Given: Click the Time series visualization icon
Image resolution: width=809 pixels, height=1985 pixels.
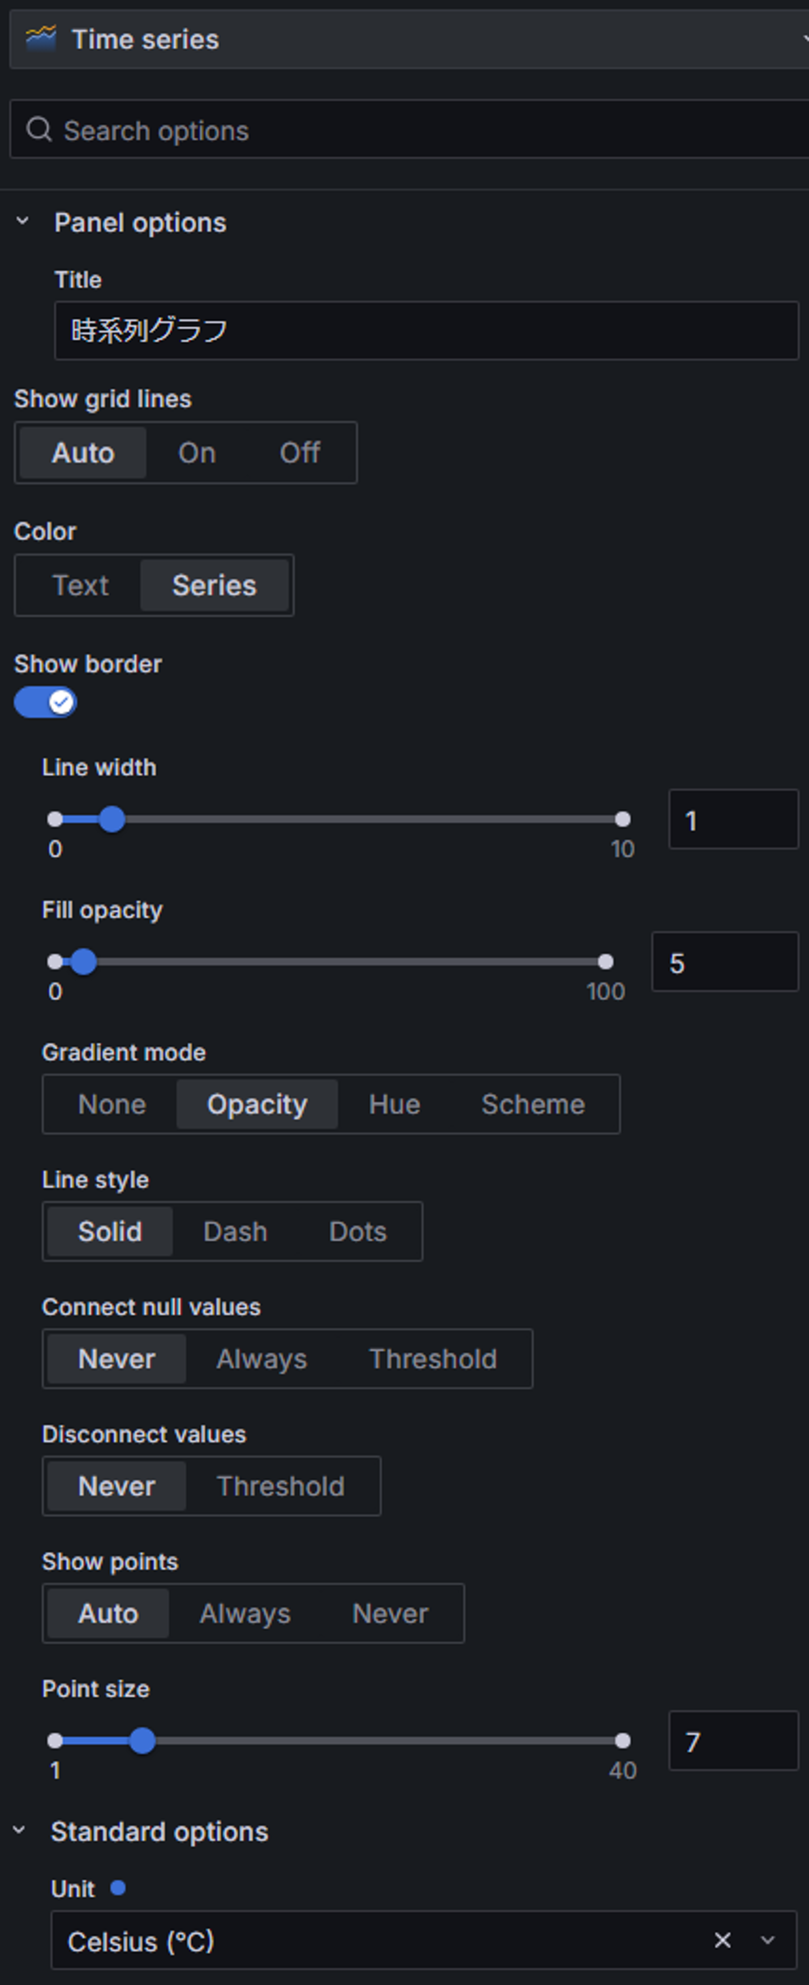Looking at the screenshot, I should 41,38.
